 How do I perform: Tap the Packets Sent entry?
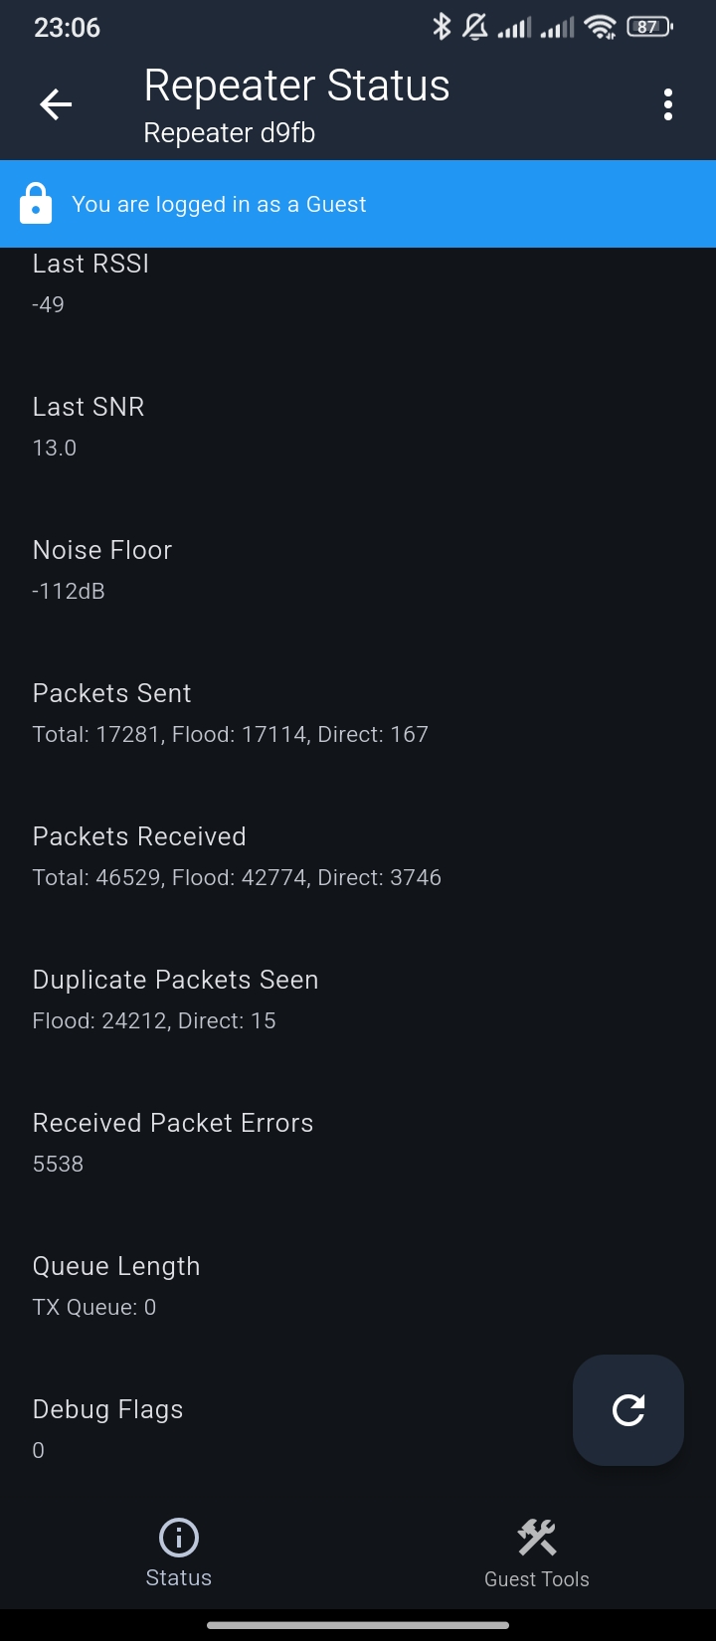coord(231,713)
